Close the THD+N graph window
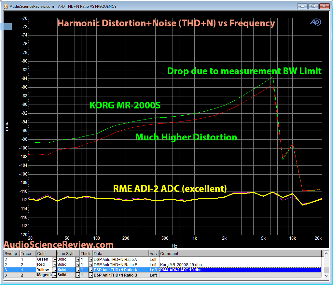333x285 pixels. pyautogui.click(x=324, y=6)
